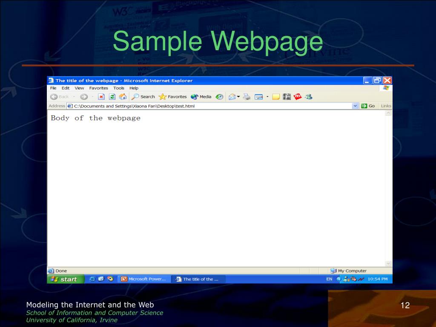The width and height of the screenshot is (436, 327).
Task: Minimize the Internet Explorer window
Action: tap(367, 80)
